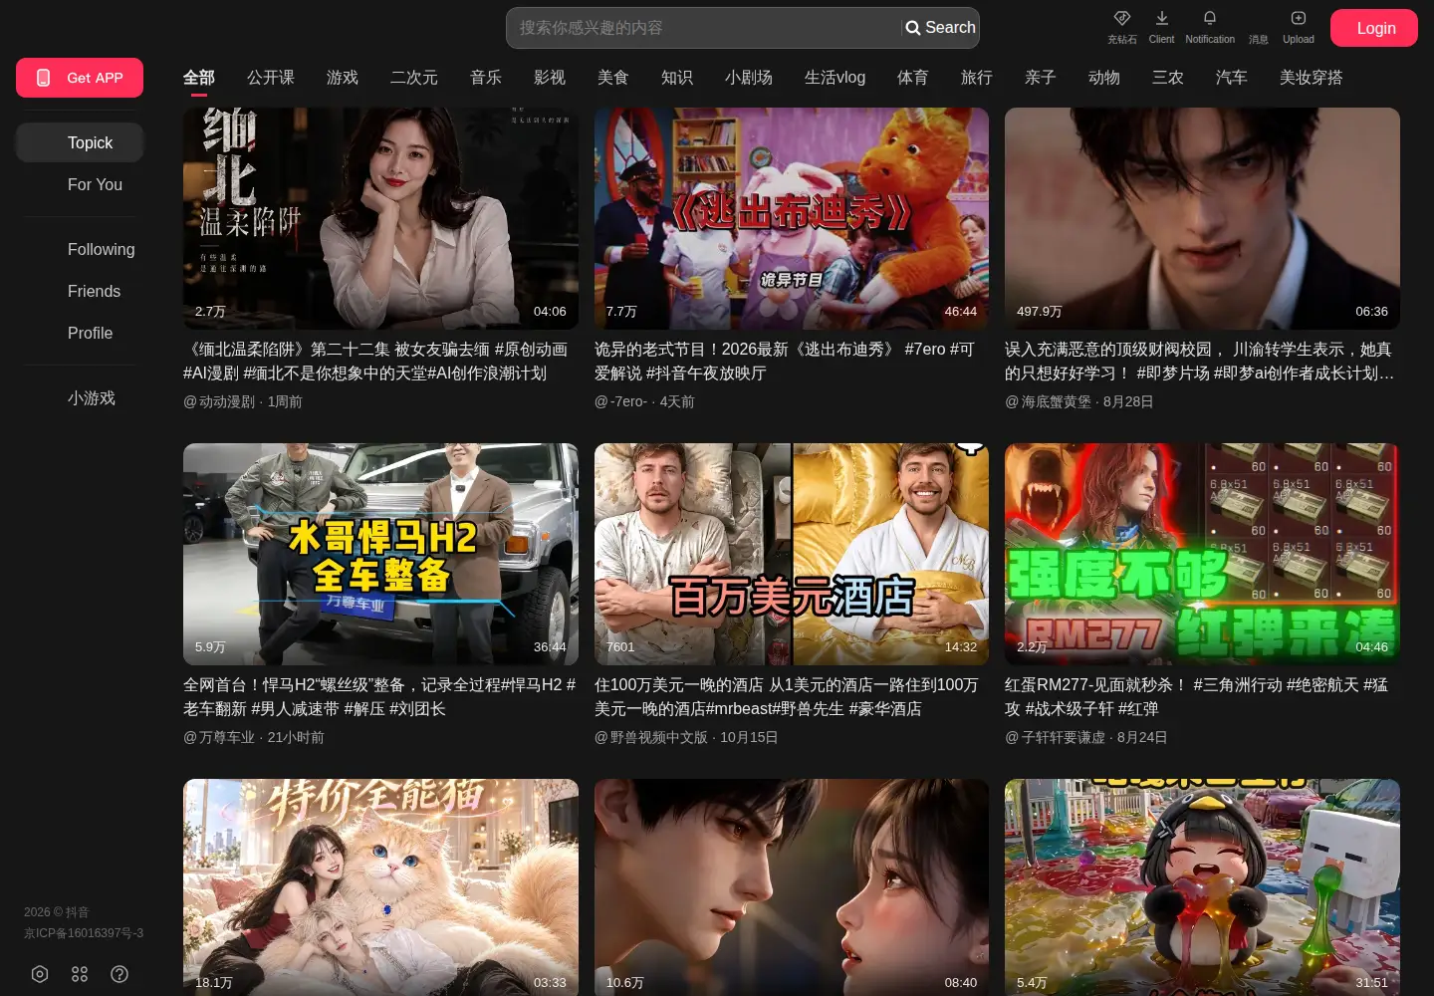This screenshot has height=996, width=1434.
Task: Open the 缅北温柔陷阱 video thumbnail
Action: click(380, 218)
